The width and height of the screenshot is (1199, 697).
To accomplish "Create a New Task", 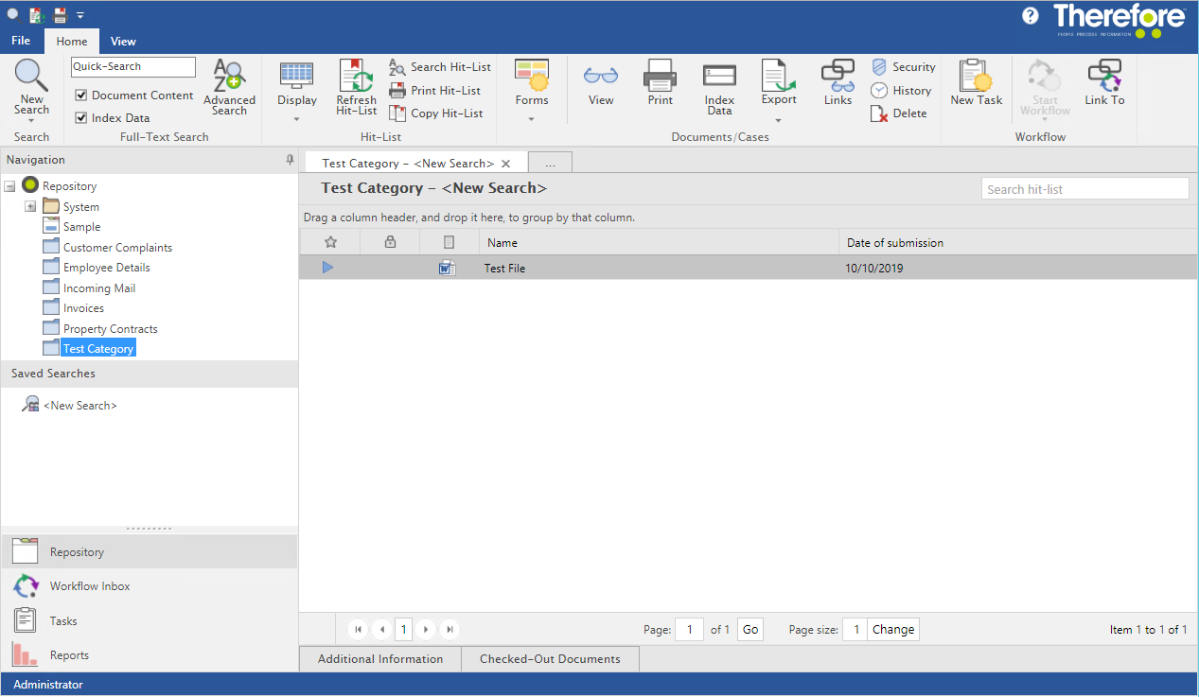I will tap(976, 85).
